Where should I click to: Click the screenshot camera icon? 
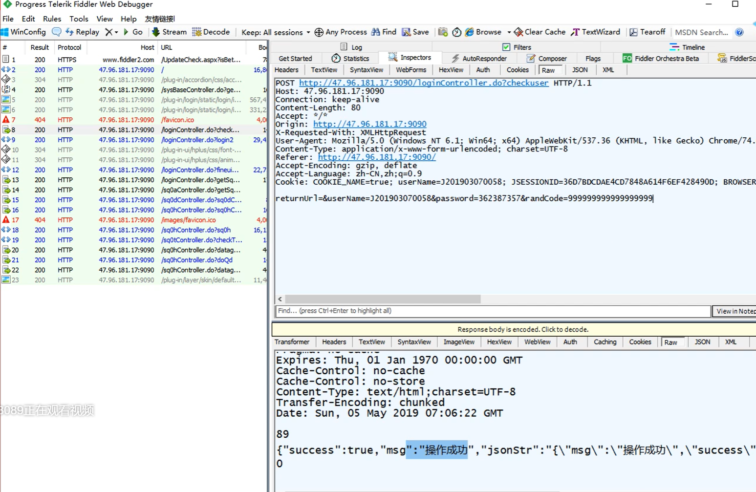point(443,32)
